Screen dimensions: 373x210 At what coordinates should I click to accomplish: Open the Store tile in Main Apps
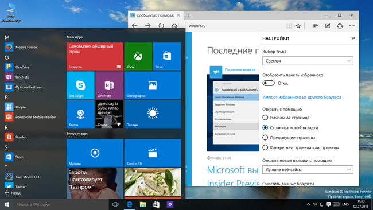(167, 56)
